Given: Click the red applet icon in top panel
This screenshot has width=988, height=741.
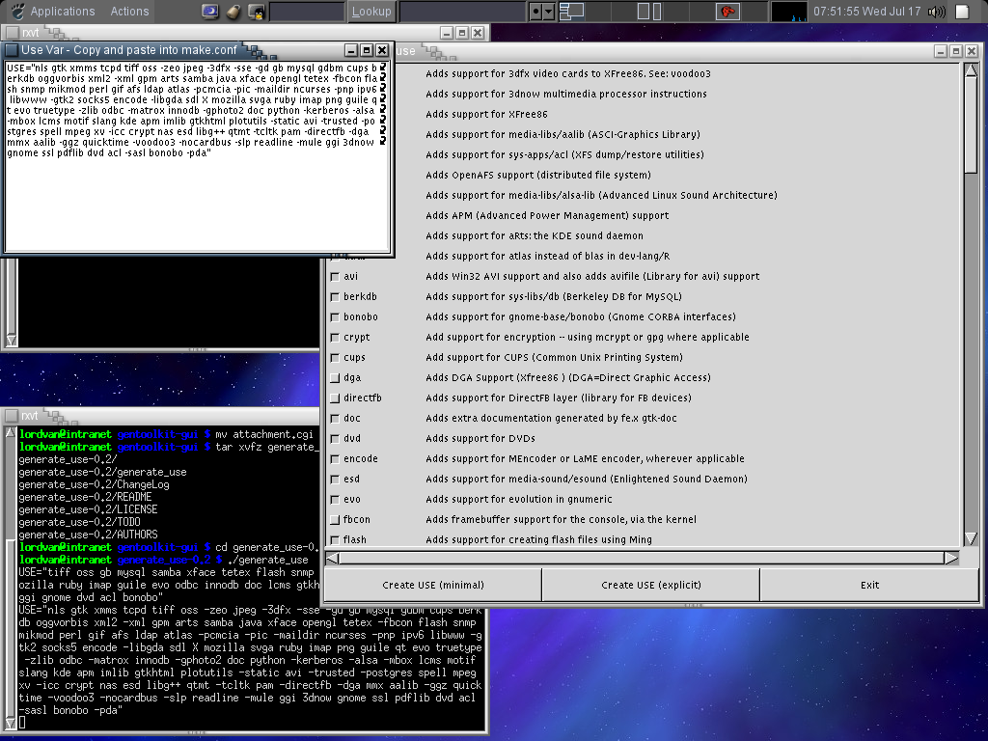Looking at the screenshot, I should pos(727,12).
